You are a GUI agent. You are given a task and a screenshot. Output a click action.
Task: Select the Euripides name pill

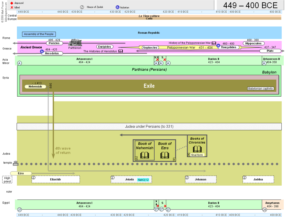click(105, 47)
